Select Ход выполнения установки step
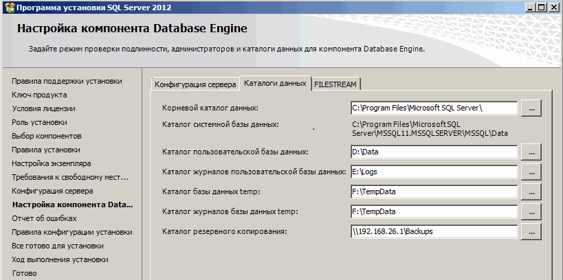 [60, 259]
